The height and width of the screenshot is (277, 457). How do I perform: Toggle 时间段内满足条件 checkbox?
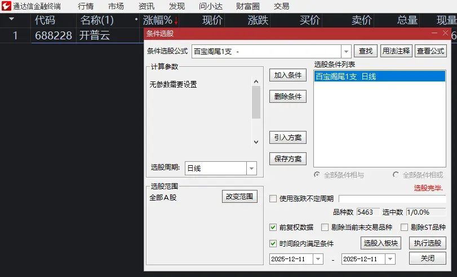pyautogui.click(x=273, y=243)
